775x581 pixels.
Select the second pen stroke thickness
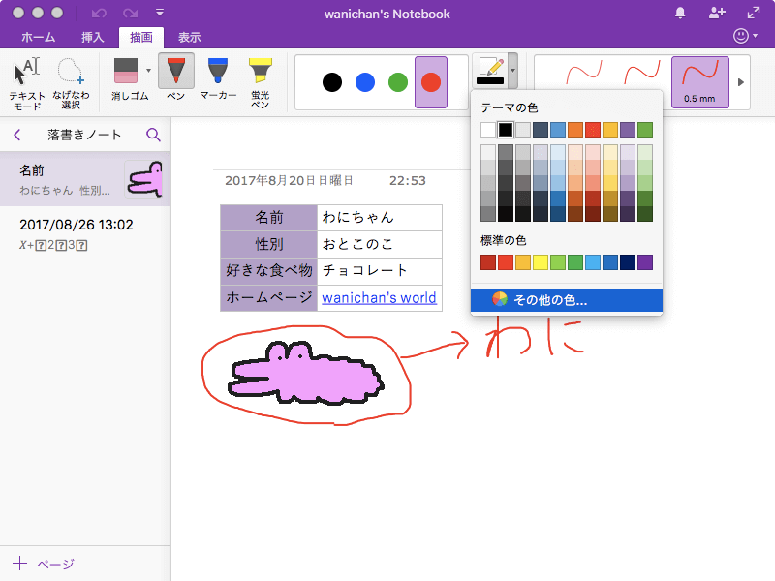click(x=642, y=72)
